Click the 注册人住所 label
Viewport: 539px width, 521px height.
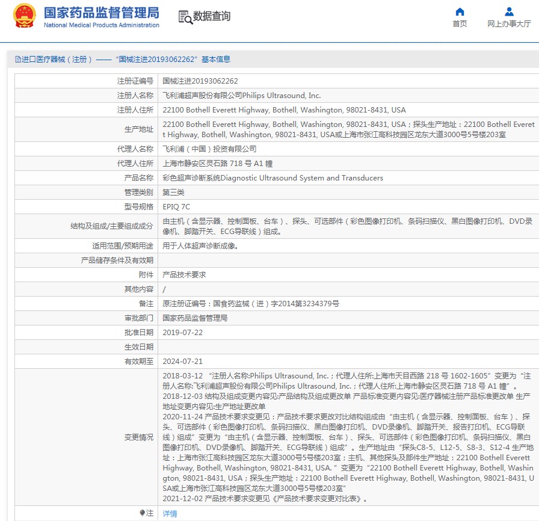coord(135,110)
